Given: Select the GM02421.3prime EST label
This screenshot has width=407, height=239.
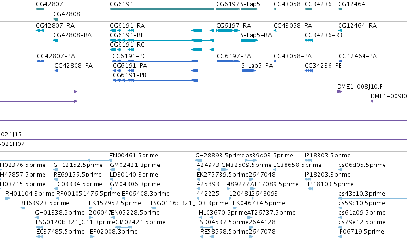Looking at the screenshot, I should click(x=135, y=165).
